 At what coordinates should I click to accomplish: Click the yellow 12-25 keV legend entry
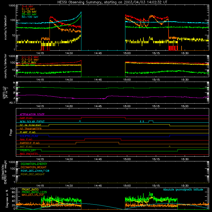(x=29, y=12)
